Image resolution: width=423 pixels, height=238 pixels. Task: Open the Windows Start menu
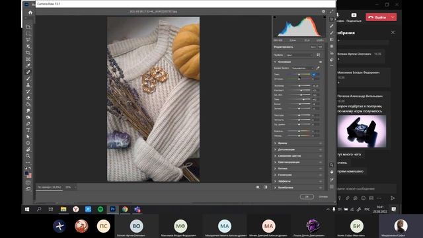click(27, 209)
